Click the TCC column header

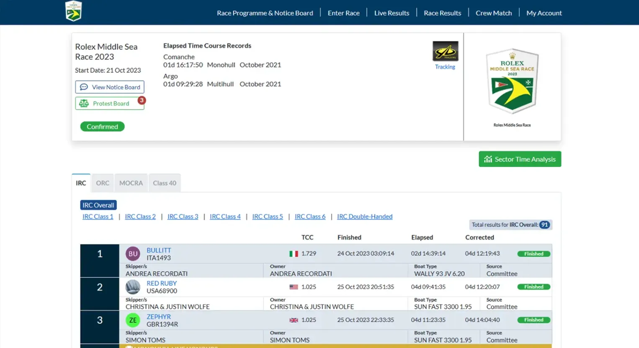[307, 237]
